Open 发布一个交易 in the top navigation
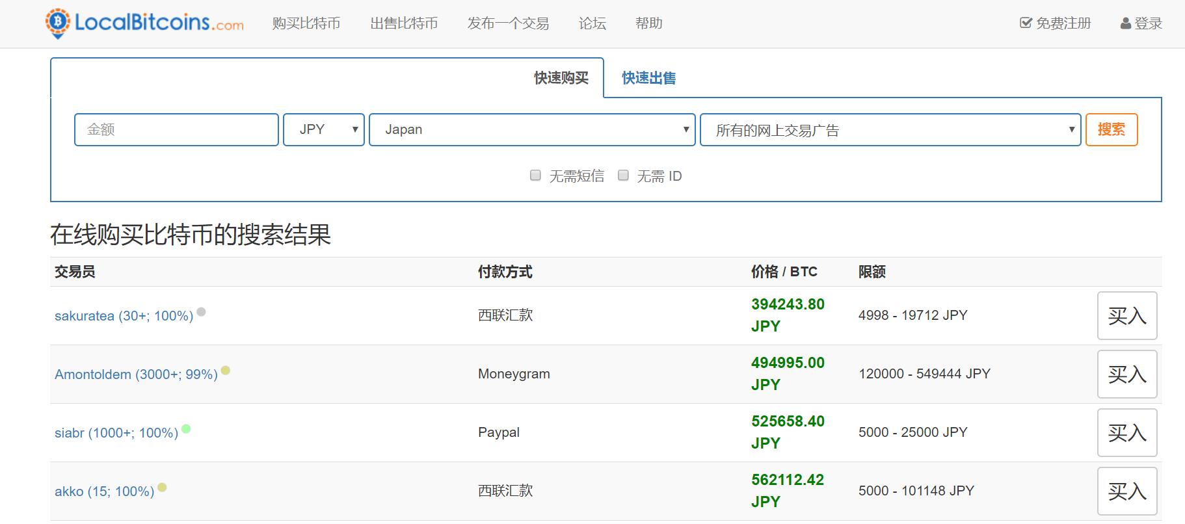This screenshot has height=524, width=1185. click(x=508, y=23)
